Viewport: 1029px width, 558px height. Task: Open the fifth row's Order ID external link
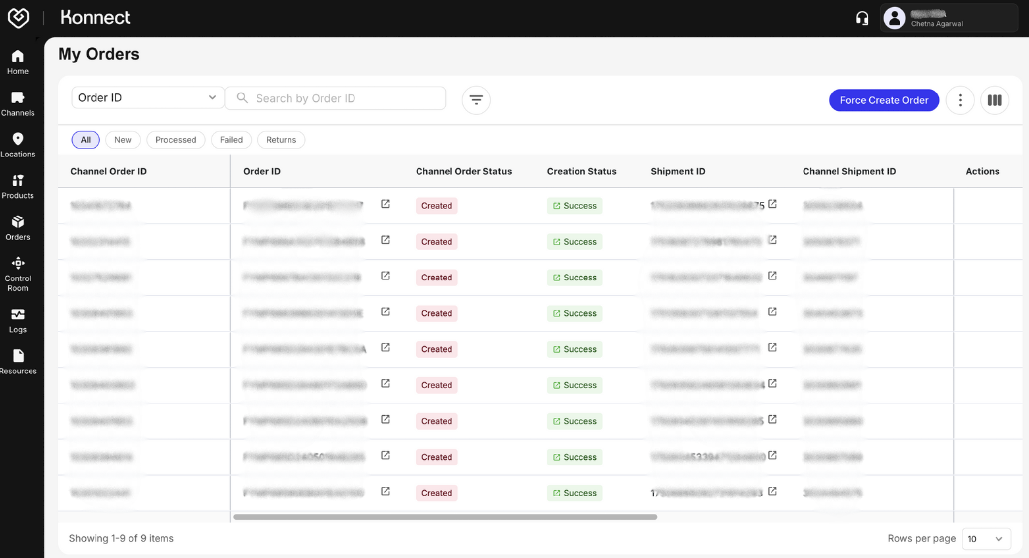coord(386,347)
